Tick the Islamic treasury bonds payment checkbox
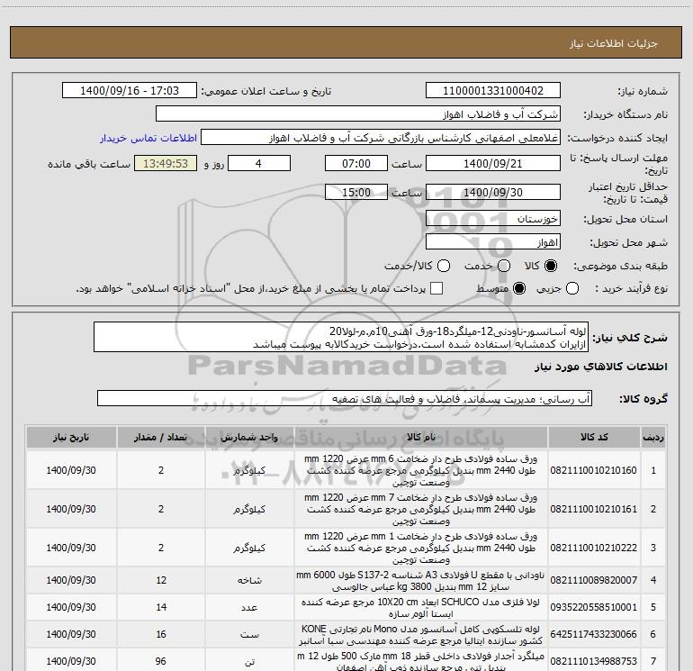 coord(436,288)
